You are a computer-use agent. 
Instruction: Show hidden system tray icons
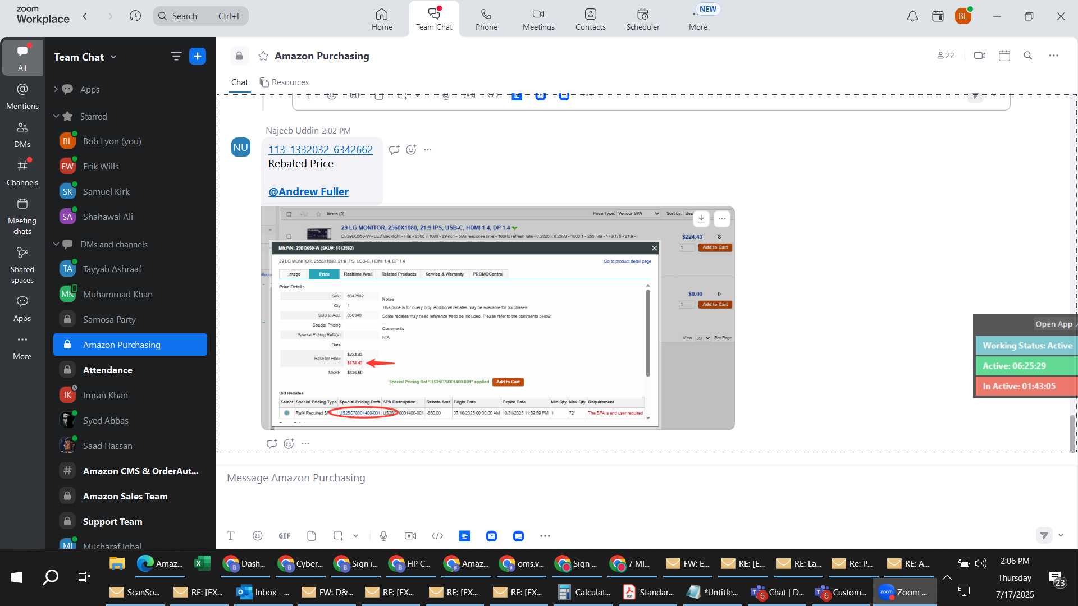[x=947, y=577]
